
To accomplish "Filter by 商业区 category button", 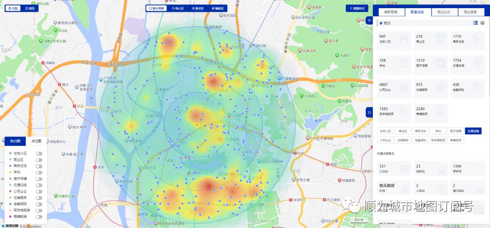I will click(x=403, y=131).
